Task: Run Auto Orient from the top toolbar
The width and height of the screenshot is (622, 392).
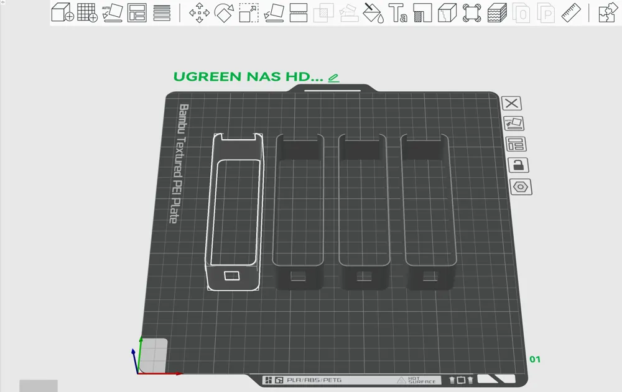Action: click(x=112, y=12)
